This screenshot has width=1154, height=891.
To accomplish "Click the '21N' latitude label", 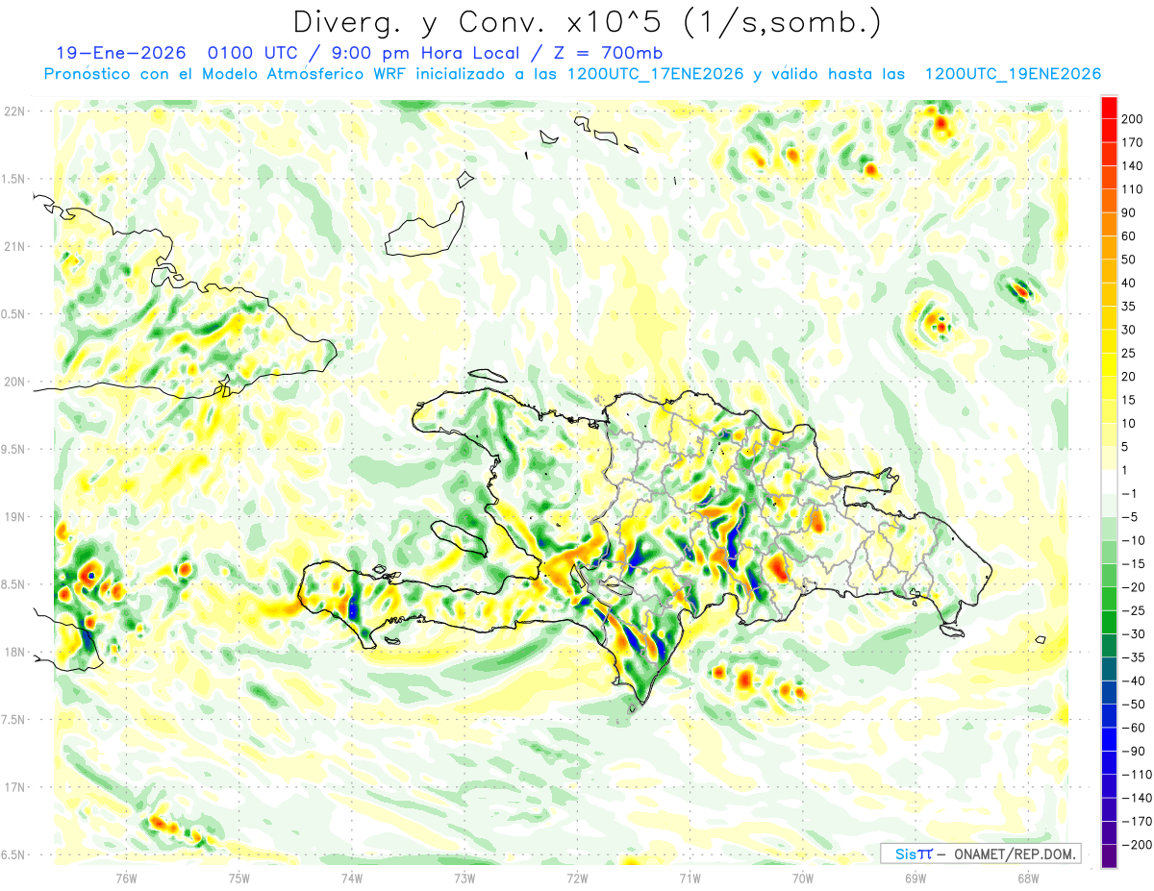I will pyautogui.click(x=13, y=247).
